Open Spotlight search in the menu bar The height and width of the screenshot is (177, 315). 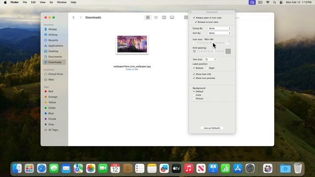tap(275, 2)
